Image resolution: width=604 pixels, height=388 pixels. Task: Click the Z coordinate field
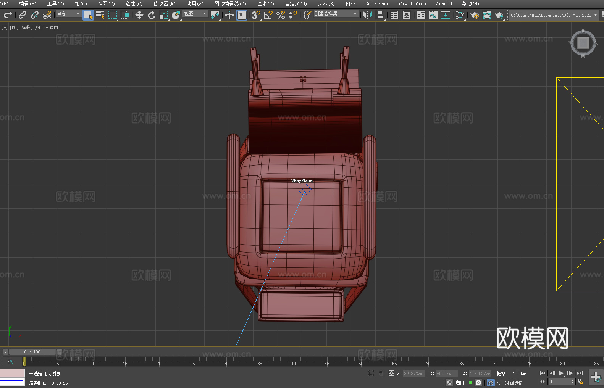[x=480, y=374]
